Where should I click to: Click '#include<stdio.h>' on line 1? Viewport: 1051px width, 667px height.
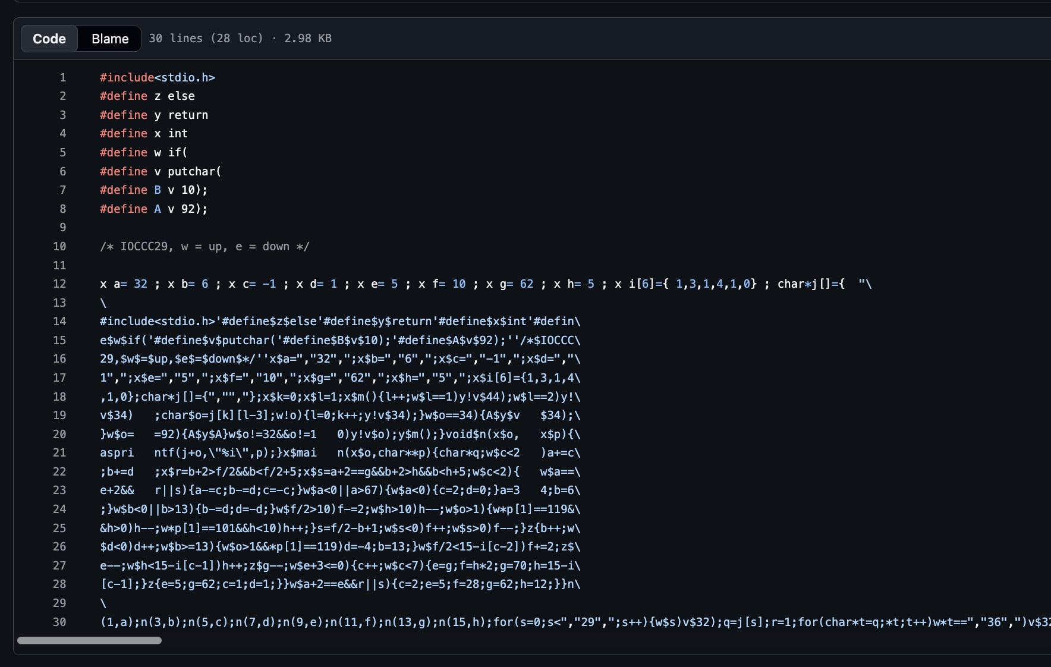point(158,77)
